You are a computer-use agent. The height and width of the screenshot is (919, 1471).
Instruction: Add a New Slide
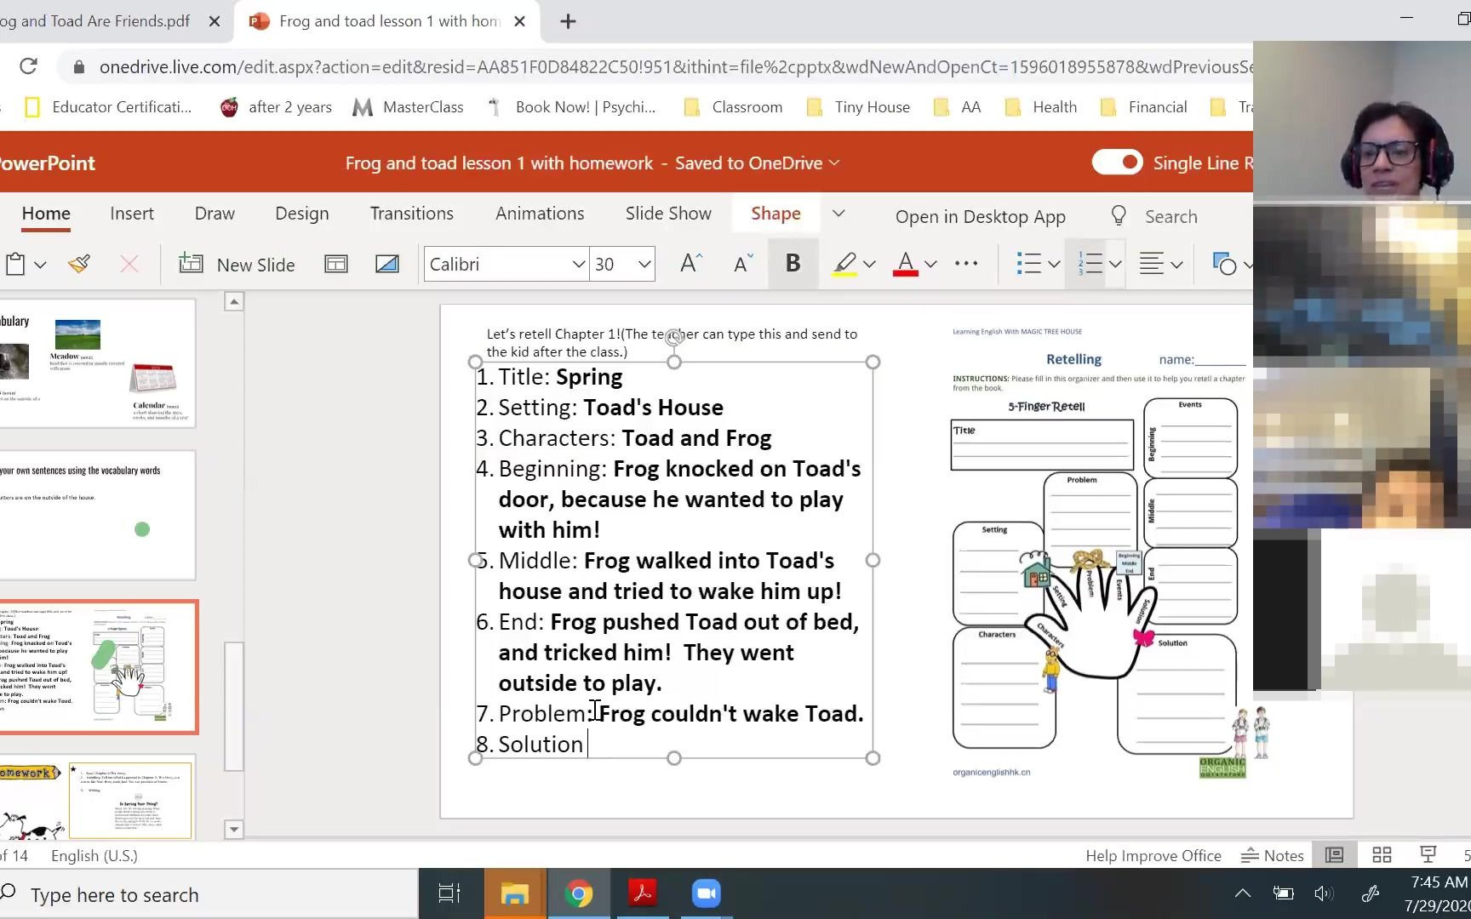238,265
